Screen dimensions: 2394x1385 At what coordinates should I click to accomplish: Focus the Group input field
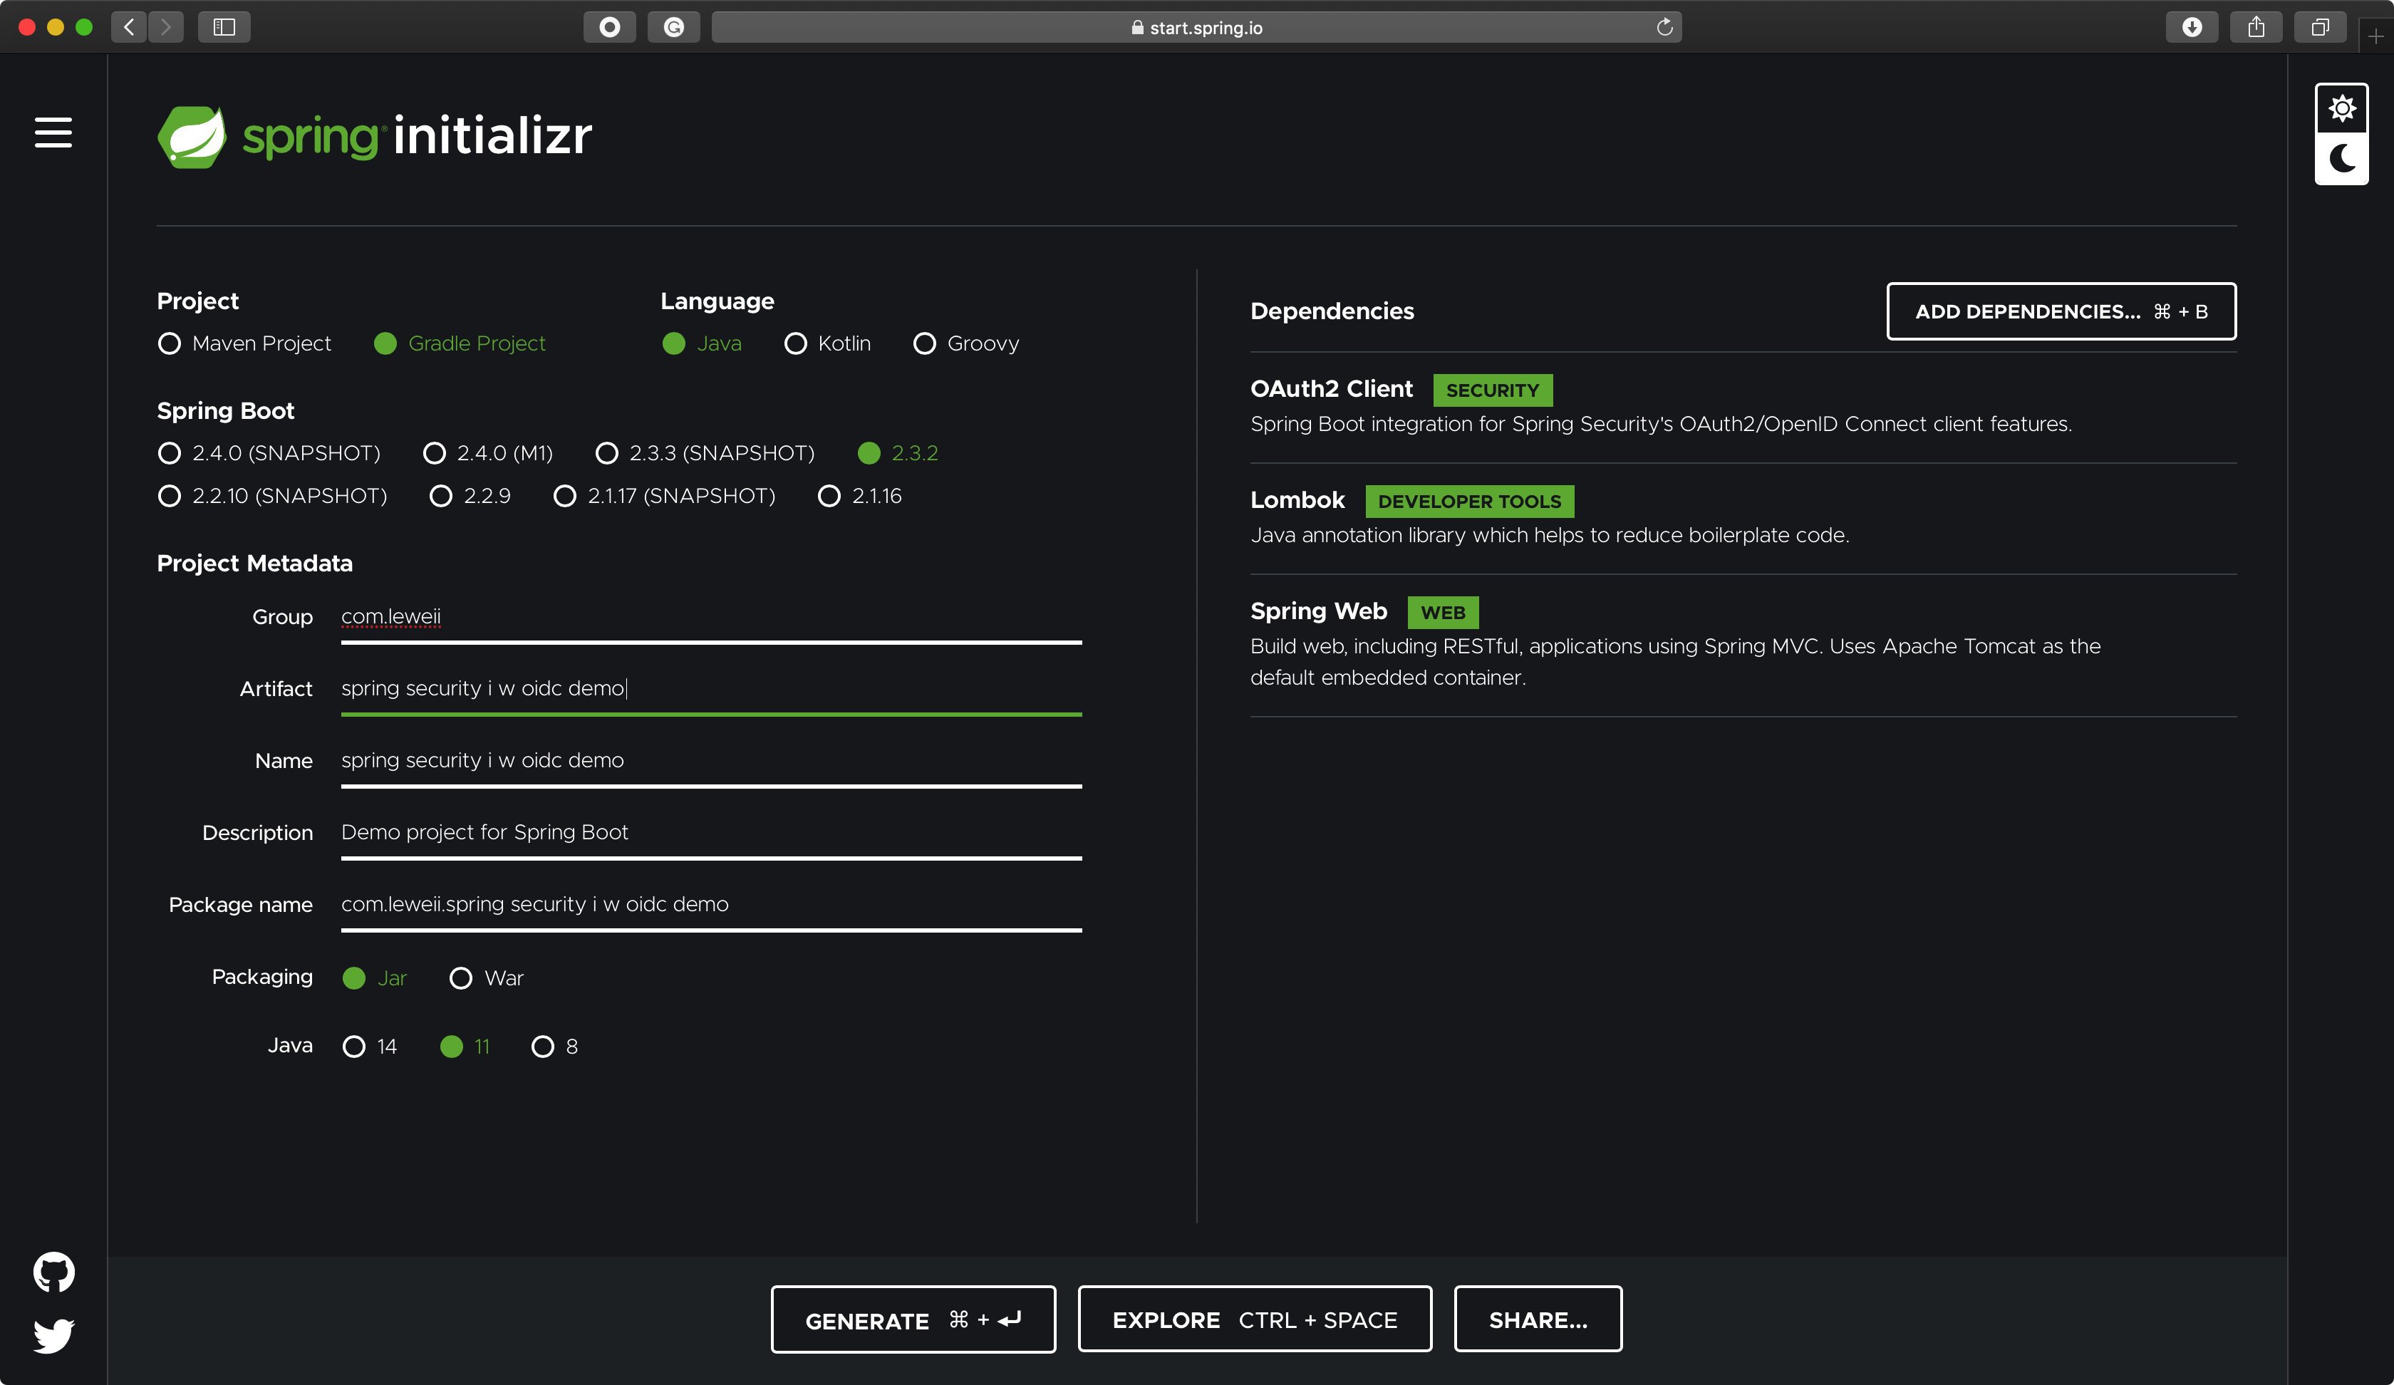point(710,619)
